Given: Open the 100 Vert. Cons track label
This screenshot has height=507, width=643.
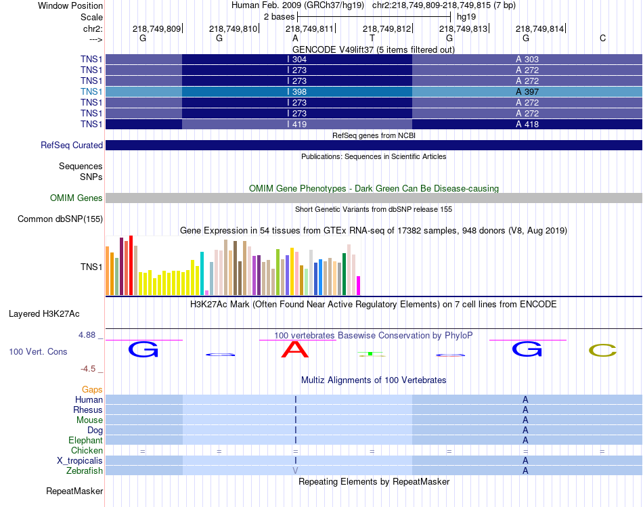Looking at the screenshot, I should [x=38, y=351].
